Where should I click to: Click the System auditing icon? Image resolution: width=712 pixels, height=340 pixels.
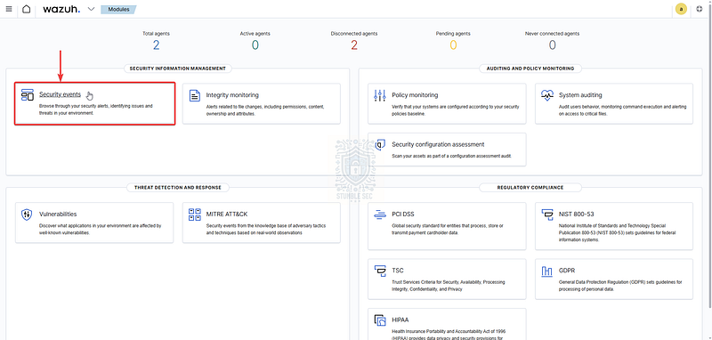tap(547, 95)
